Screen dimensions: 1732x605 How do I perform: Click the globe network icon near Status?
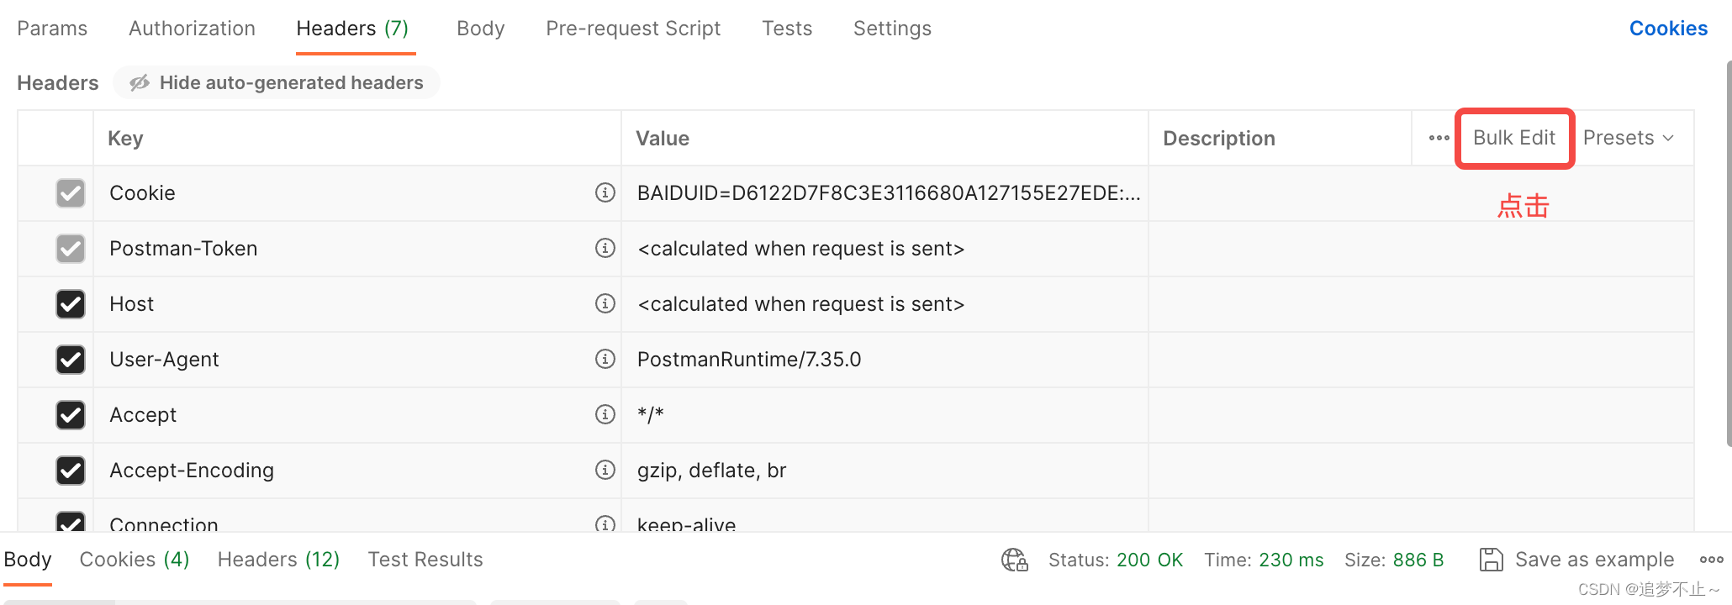pyautogui.click(x=1015, y=560)
